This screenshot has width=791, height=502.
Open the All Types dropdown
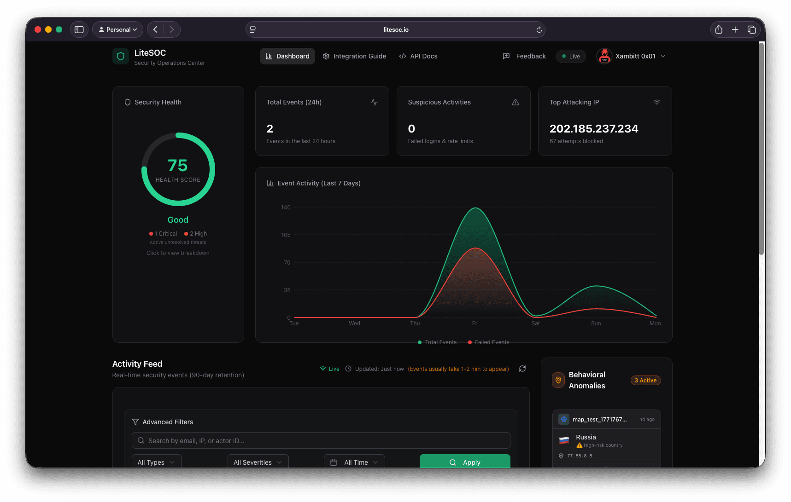pos(156,462)
